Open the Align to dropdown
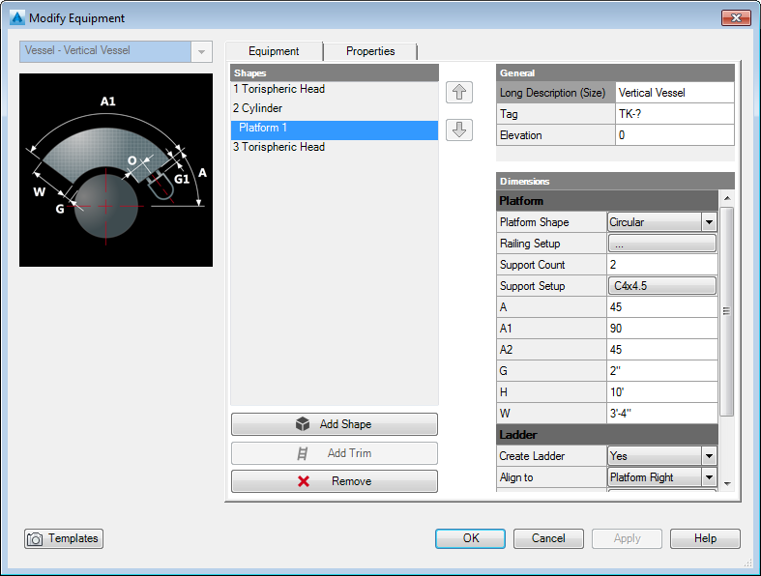Viewport: 761px width, 576px height. (x=709, y=477)
